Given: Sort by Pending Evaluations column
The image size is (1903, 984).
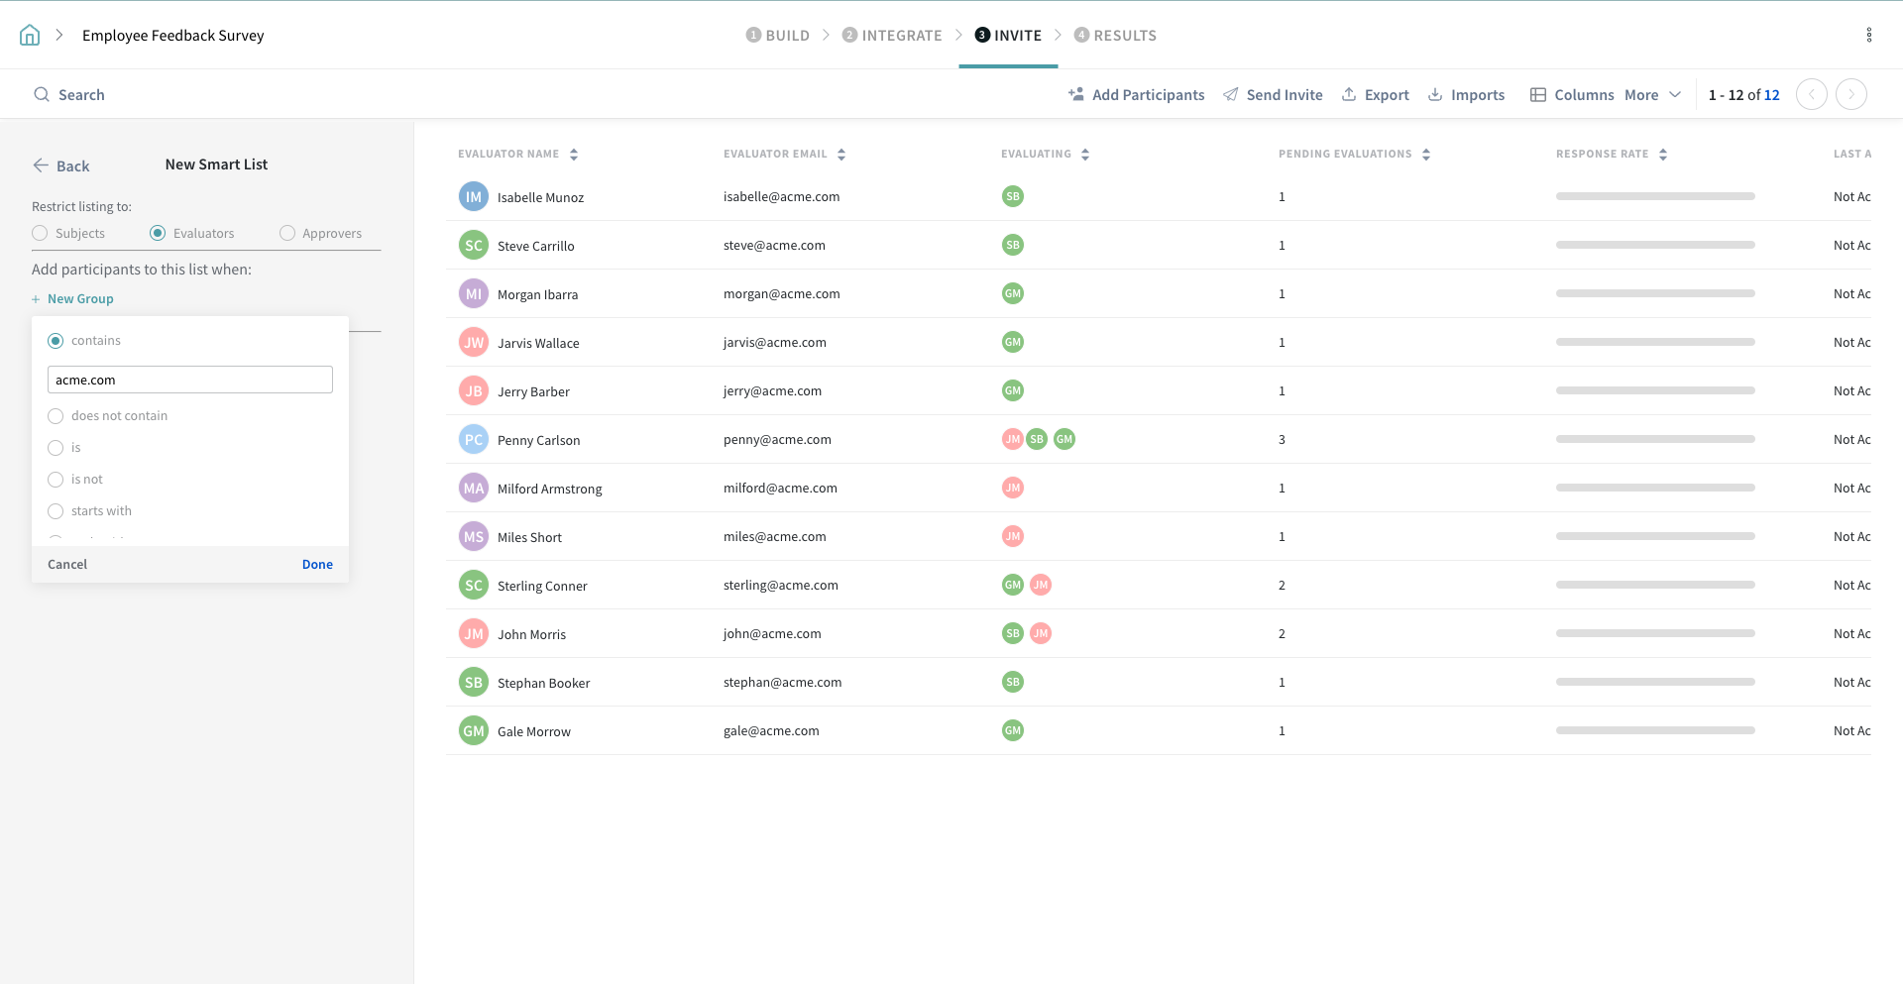Looking at the screenshot, I should [x=1425, y=155].
